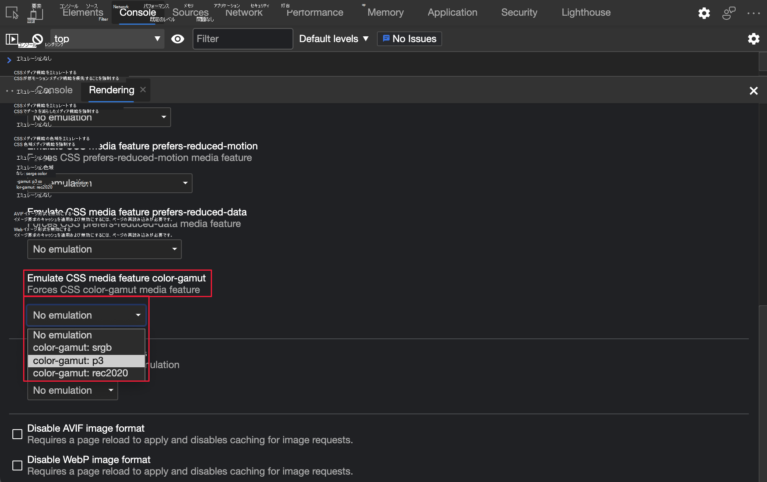Toggle the device toolbar icon

click(36, 14)
